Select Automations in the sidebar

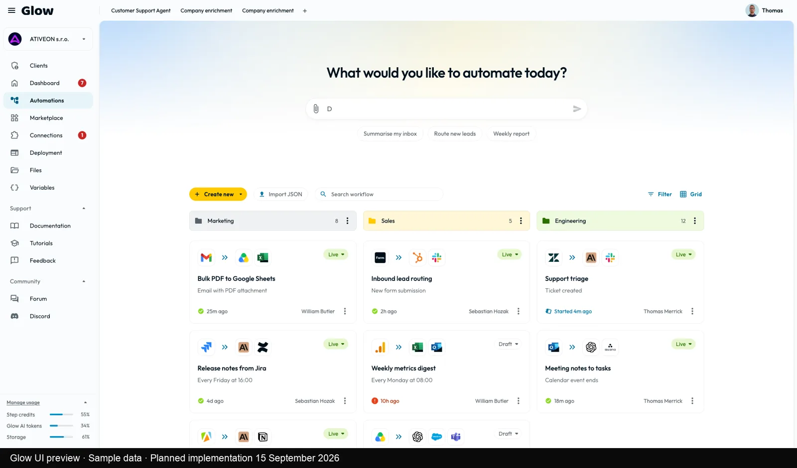click(48, 101)
